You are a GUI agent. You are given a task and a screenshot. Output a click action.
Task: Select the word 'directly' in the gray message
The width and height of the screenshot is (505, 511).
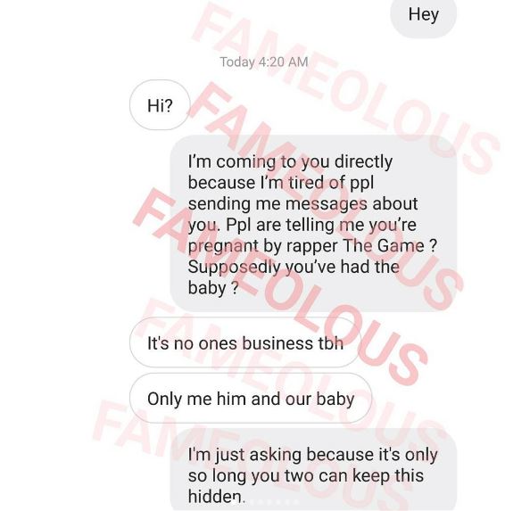point(363,162)
